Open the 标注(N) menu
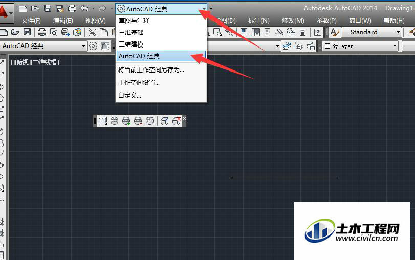The height and width of the screenshot is (260, 415). (x=258, y=20)
